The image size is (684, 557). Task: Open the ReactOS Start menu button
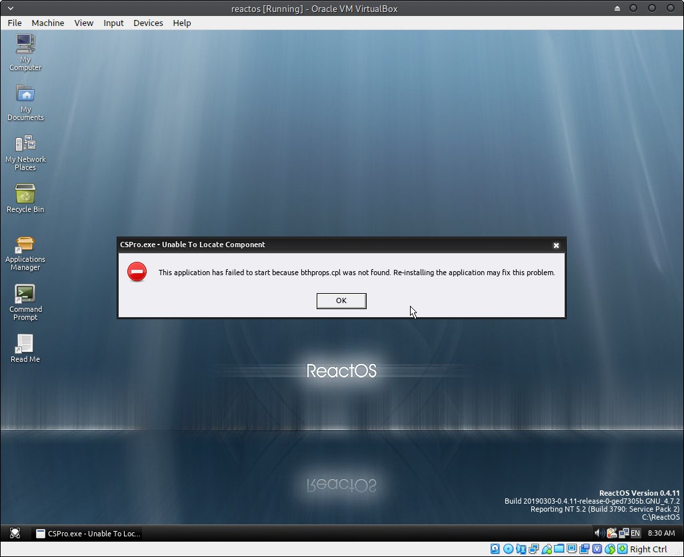tap(15, 533)
